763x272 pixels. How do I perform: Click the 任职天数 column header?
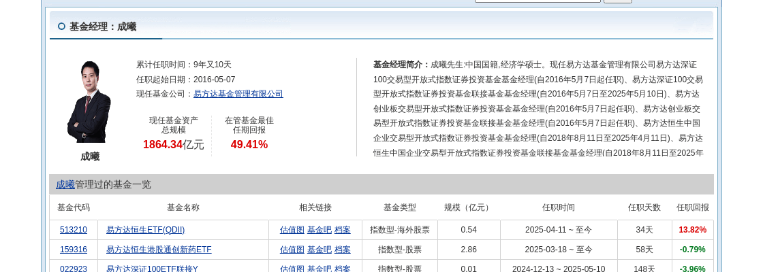(x=644, y=207)
